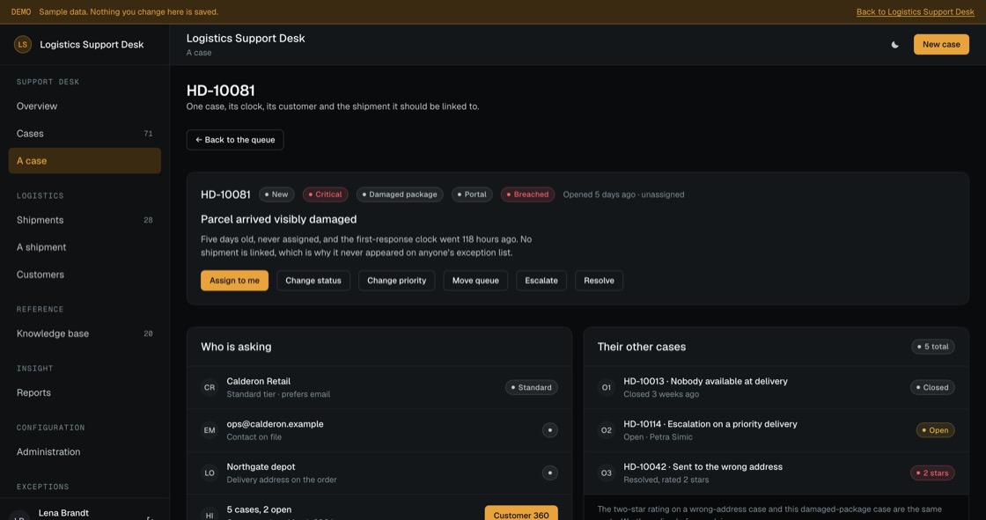
Task: Click the New case button
Action: 941,45
